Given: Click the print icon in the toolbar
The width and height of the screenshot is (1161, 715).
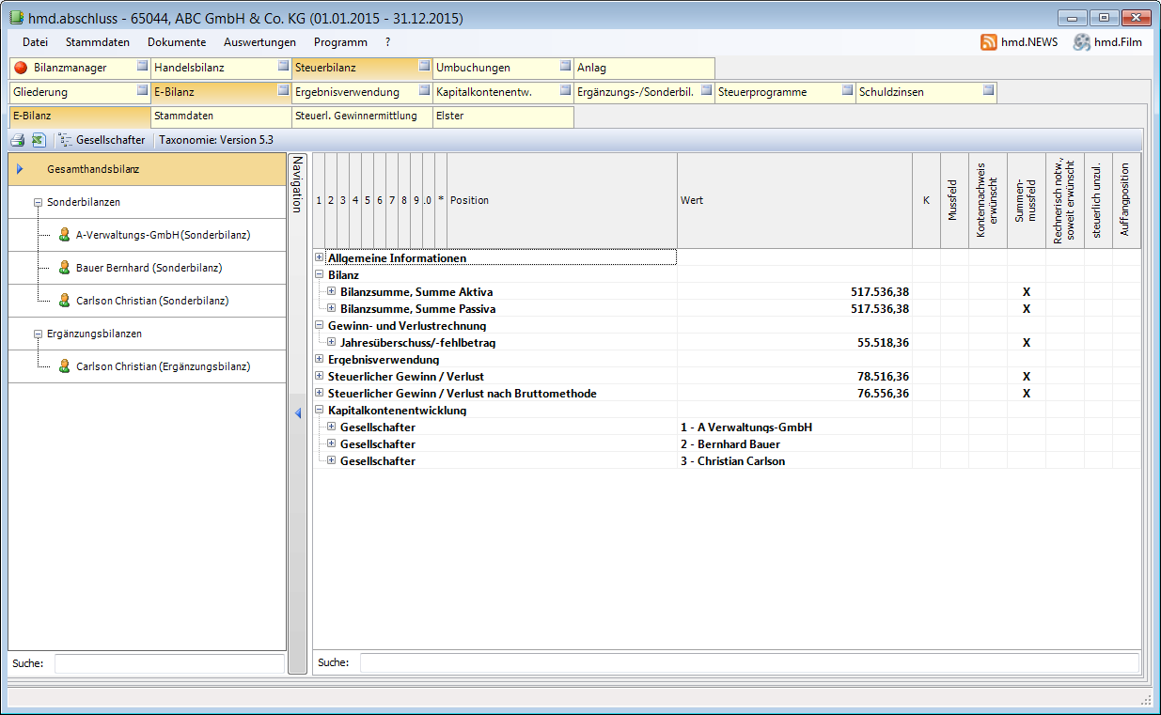Looking at the screenshot, I should click(x=17, y=140).
